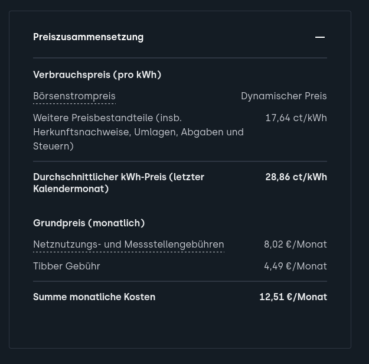Select the Grundpreis (monatlich) heading

[x=89, y=223]
